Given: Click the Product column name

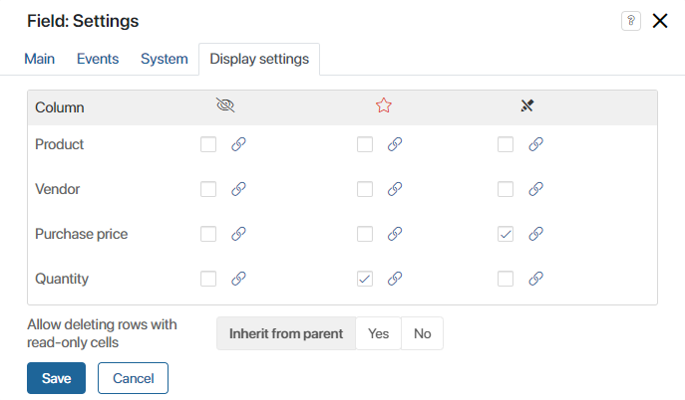Looking at the screenshot, I should 60,144.
